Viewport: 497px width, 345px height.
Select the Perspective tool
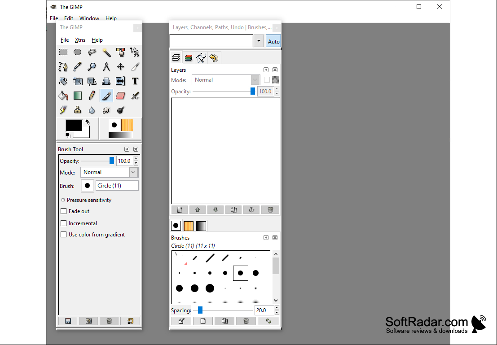click(x=106, y=81)
